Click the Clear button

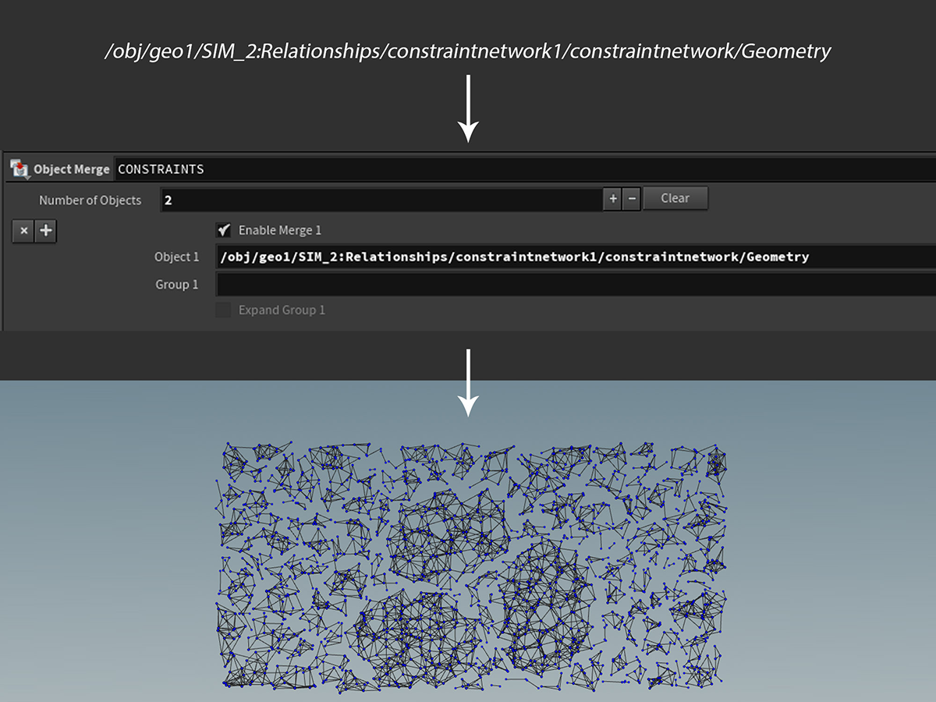point(675,198)
